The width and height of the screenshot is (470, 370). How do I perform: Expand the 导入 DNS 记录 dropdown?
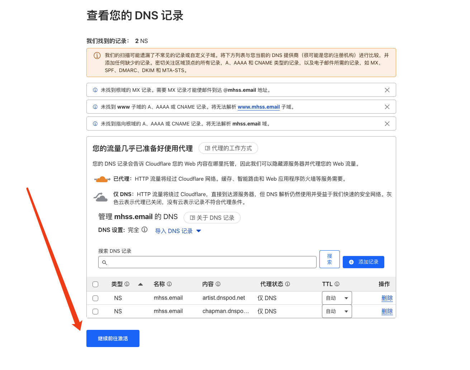click(178, 231)
